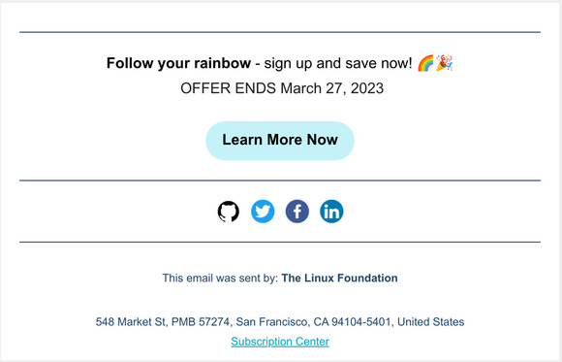Image resolution: width=562 pixels, height=362 pixels.
Task: Visit the Twitter bird icon link
Action: 263,212
